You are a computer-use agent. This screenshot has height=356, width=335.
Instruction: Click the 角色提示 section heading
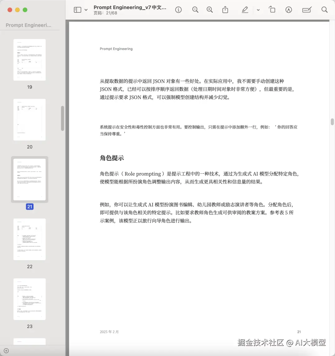click(x=112, y=158)
